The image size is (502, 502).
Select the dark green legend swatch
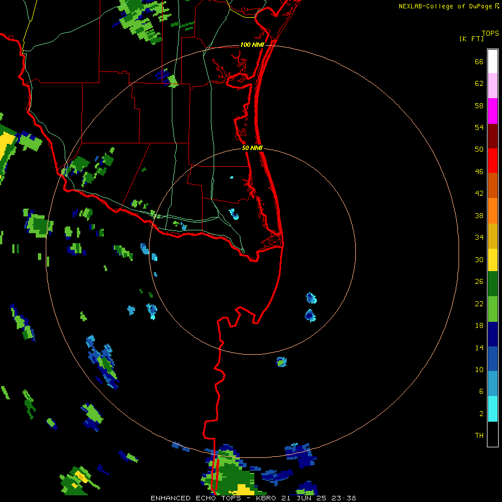coord(493,284)
